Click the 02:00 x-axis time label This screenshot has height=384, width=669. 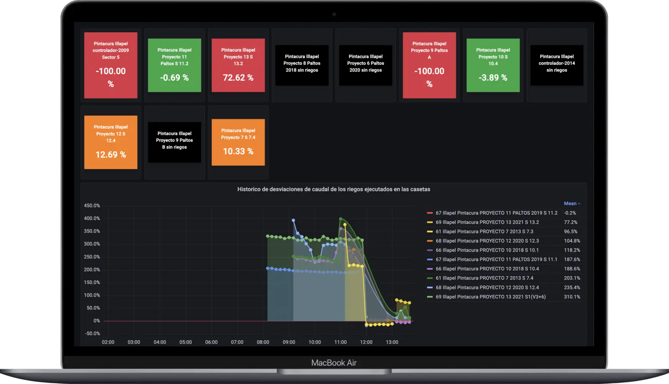108,342
